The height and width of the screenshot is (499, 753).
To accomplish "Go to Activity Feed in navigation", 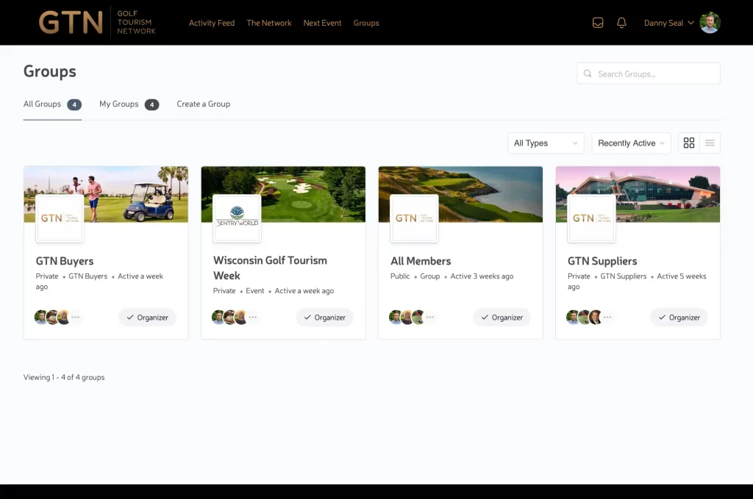I will pos(212,23).
